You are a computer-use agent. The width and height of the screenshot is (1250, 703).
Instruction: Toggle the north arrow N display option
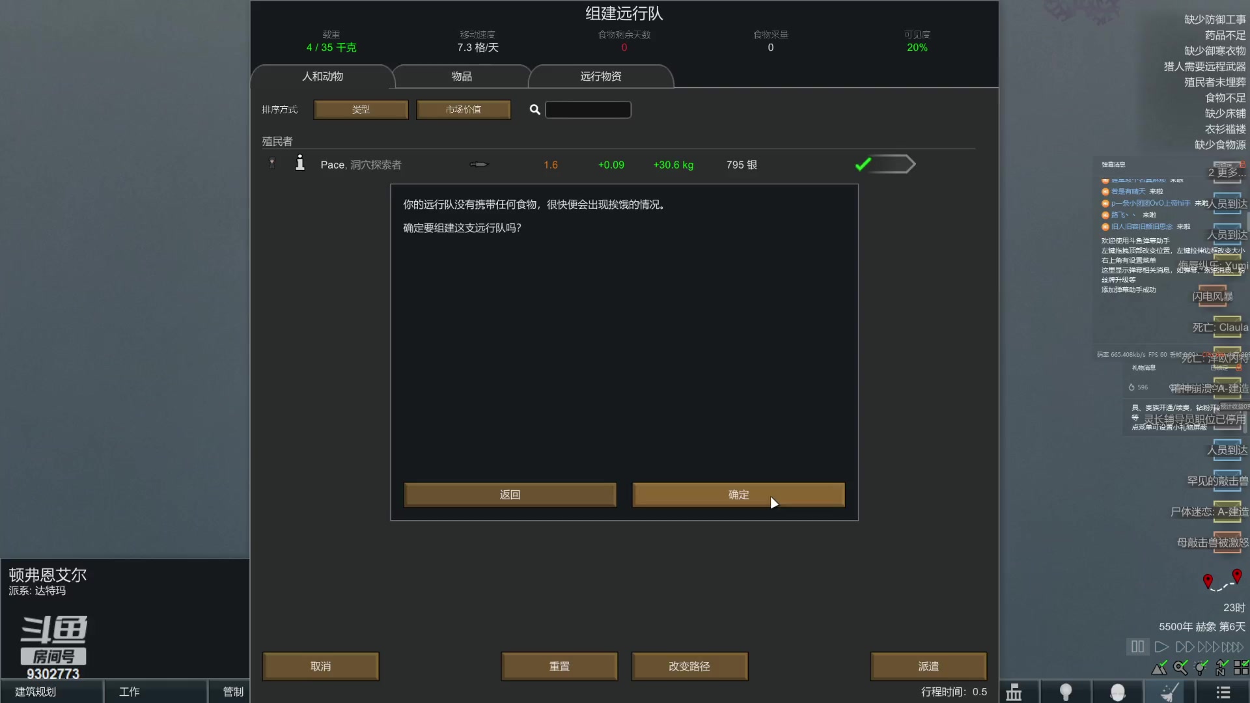click(x=1221, y=668)
